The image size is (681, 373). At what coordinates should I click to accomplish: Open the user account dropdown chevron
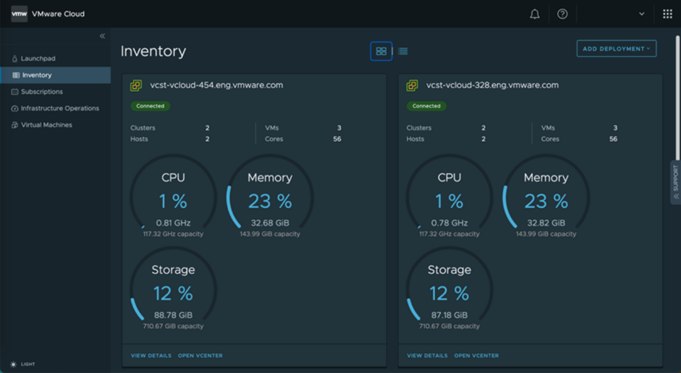641,14
